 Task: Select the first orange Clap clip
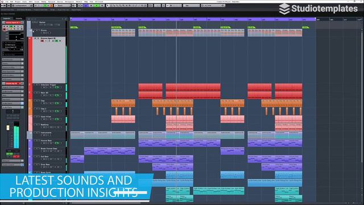click(123, 103)
